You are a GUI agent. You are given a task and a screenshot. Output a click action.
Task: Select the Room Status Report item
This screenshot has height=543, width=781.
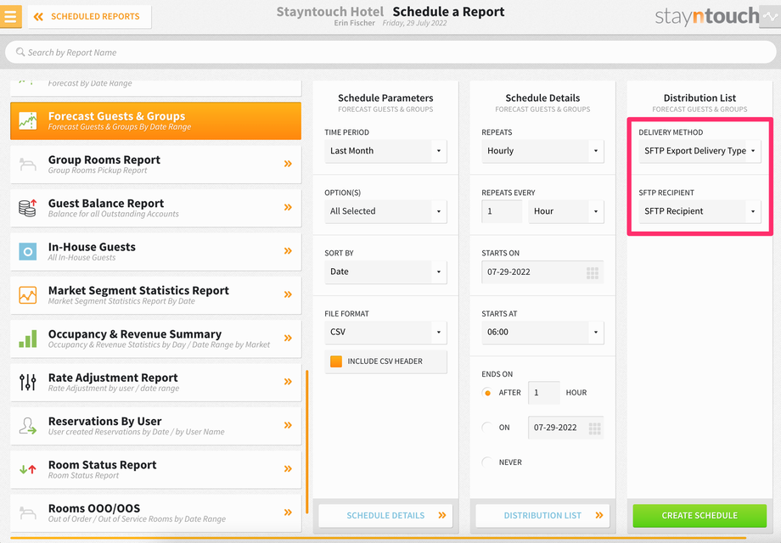[155, 469]
